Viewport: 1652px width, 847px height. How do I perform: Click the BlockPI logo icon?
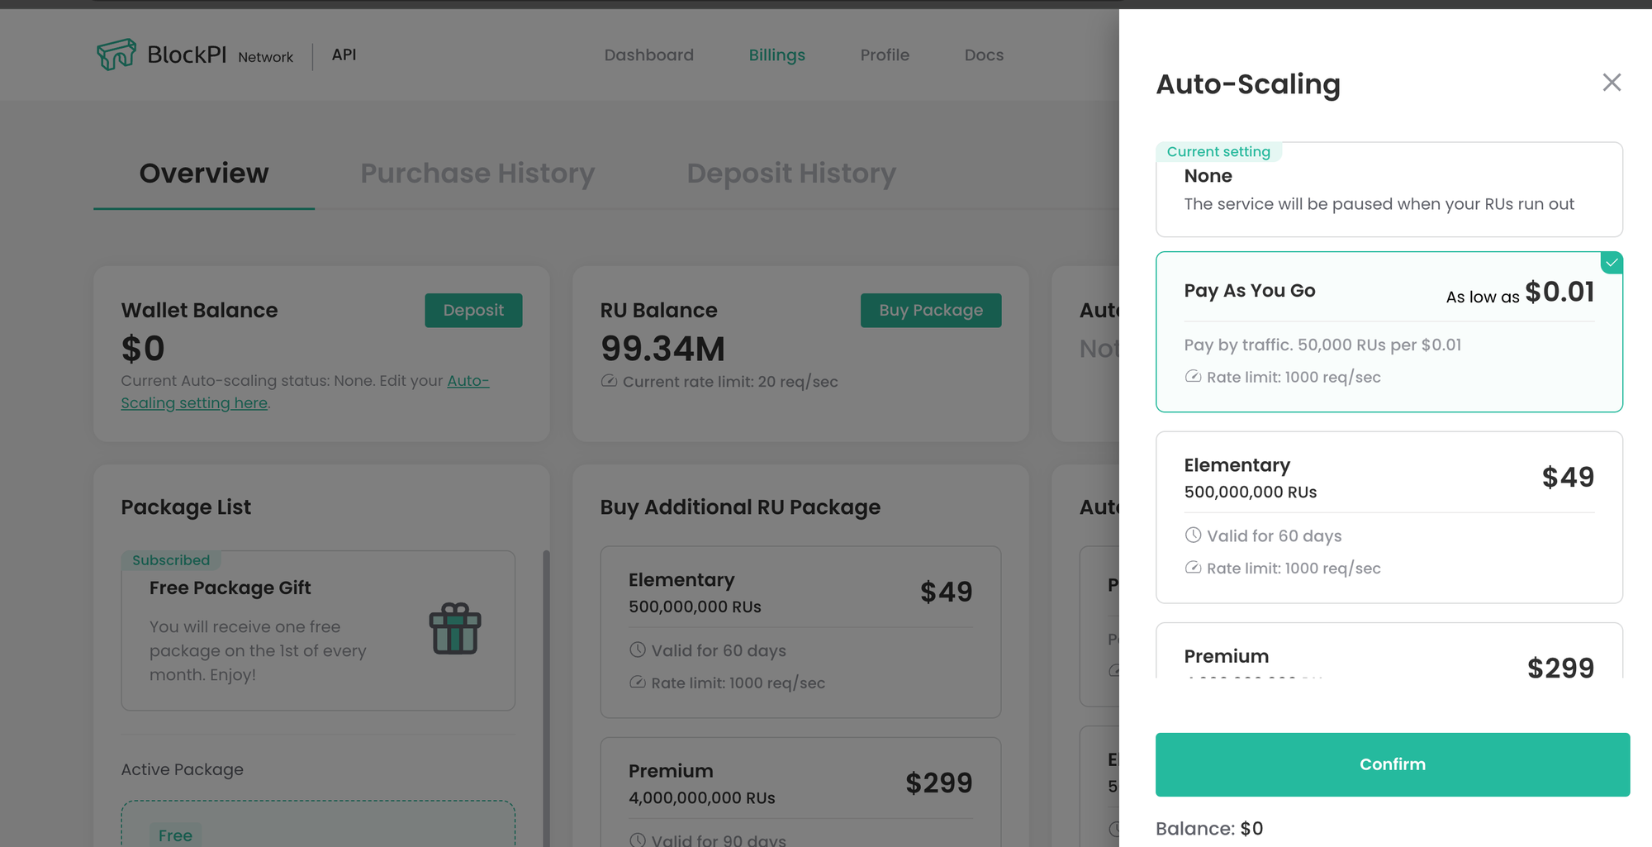pyautogui.click(x=116, y=55)
